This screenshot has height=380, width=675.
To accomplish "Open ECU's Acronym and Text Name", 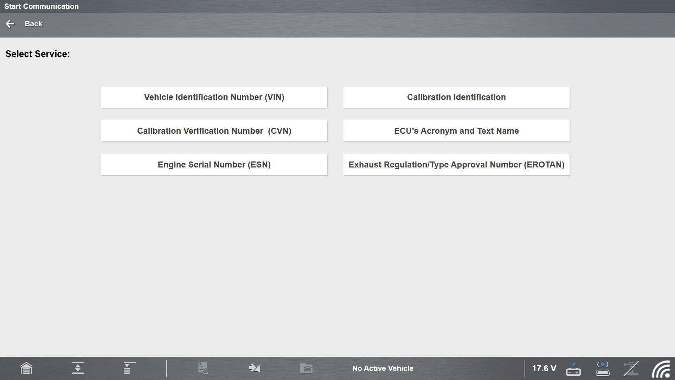I will click(456, 131).
